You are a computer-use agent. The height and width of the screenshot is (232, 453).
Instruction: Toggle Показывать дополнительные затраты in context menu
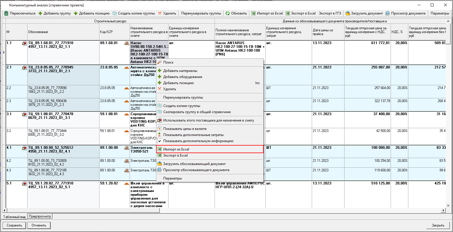tap(193, 135)
